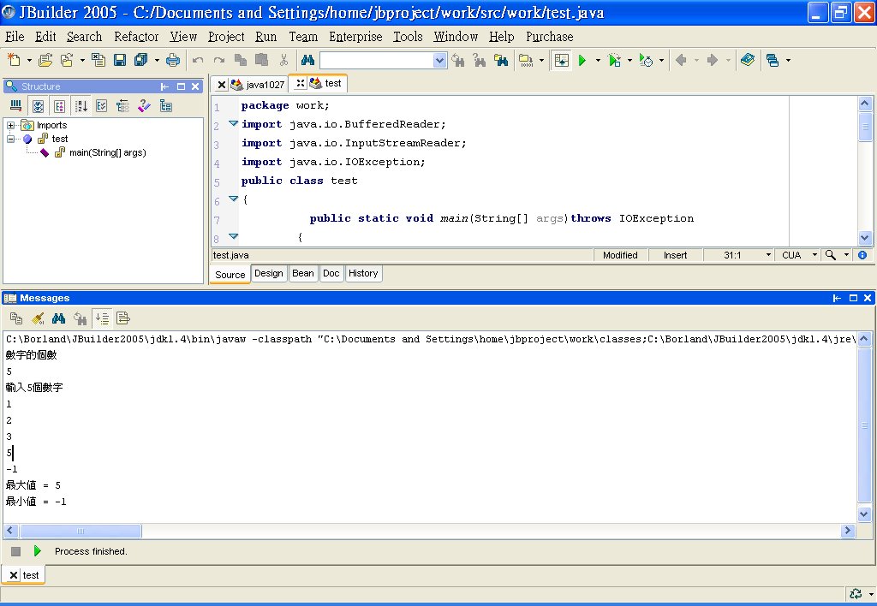
Task: Select main(String[] args) in Structure tree
Action: click(107, 152)
